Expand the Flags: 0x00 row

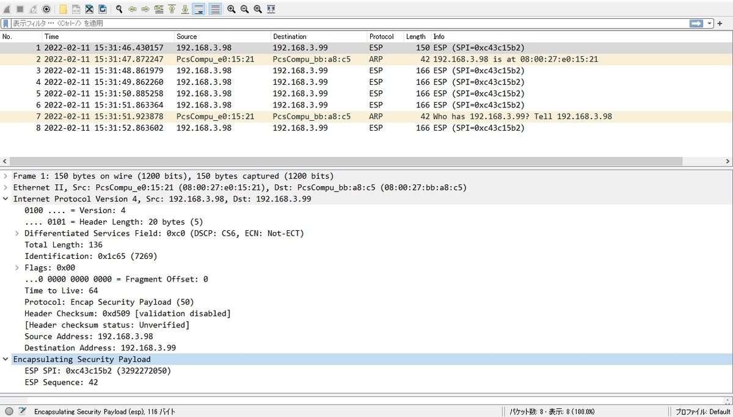tap(17, 267)
